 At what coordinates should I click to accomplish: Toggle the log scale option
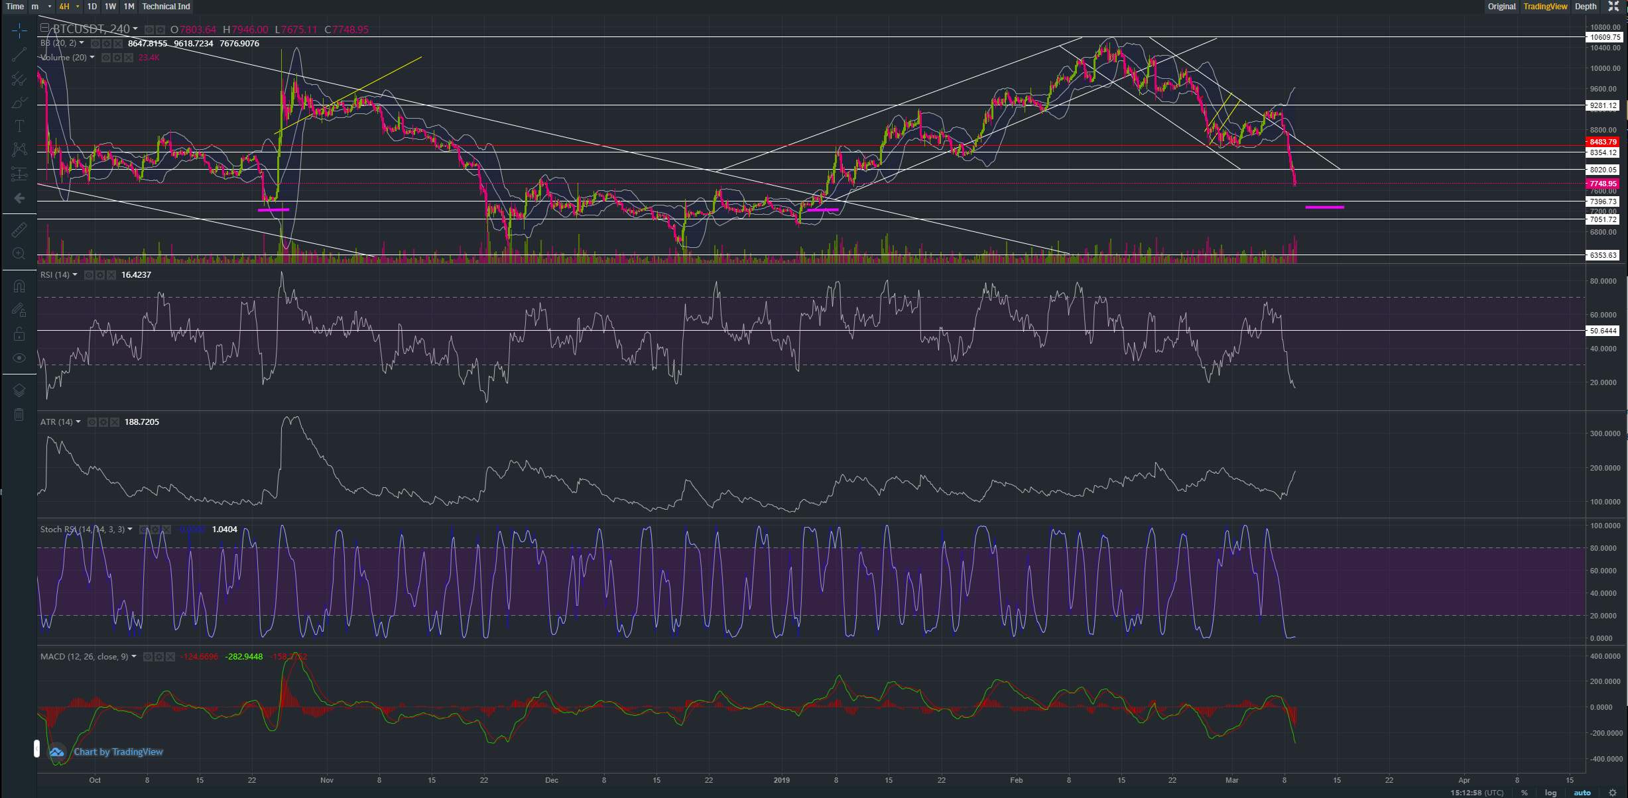point(1550,793)
